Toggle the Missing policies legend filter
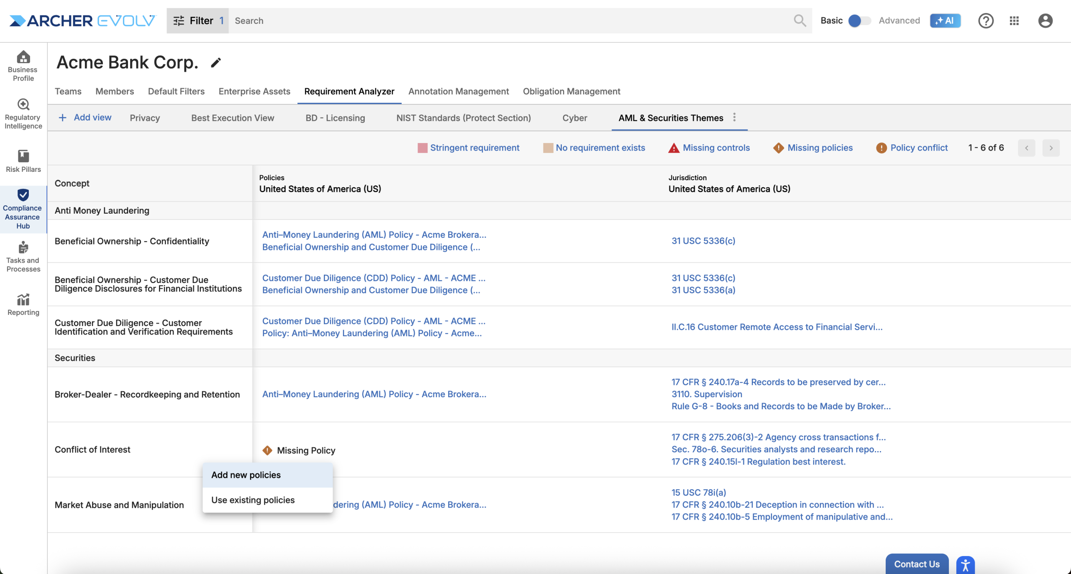This screenshot has height=574, width=1071. click(812, 148)
